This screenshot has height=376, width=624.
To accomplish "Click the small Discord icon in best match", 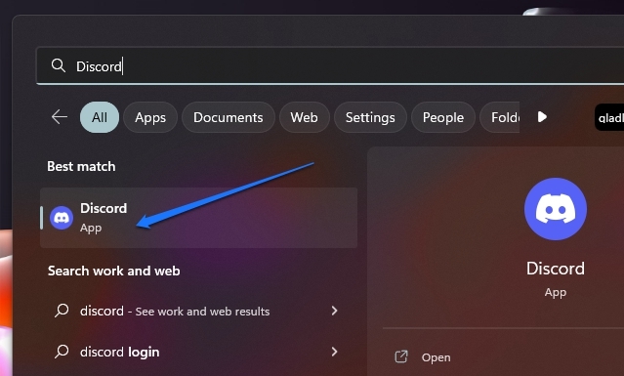I will pos(62,218).
